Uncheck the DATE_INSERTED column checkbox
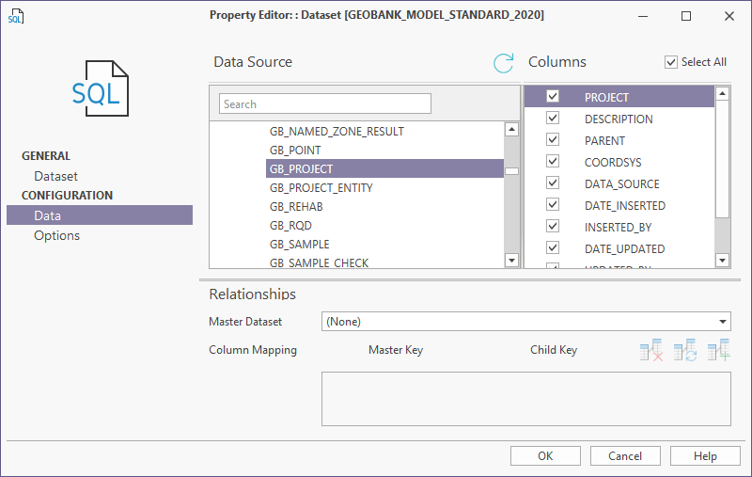 [553, 205]
